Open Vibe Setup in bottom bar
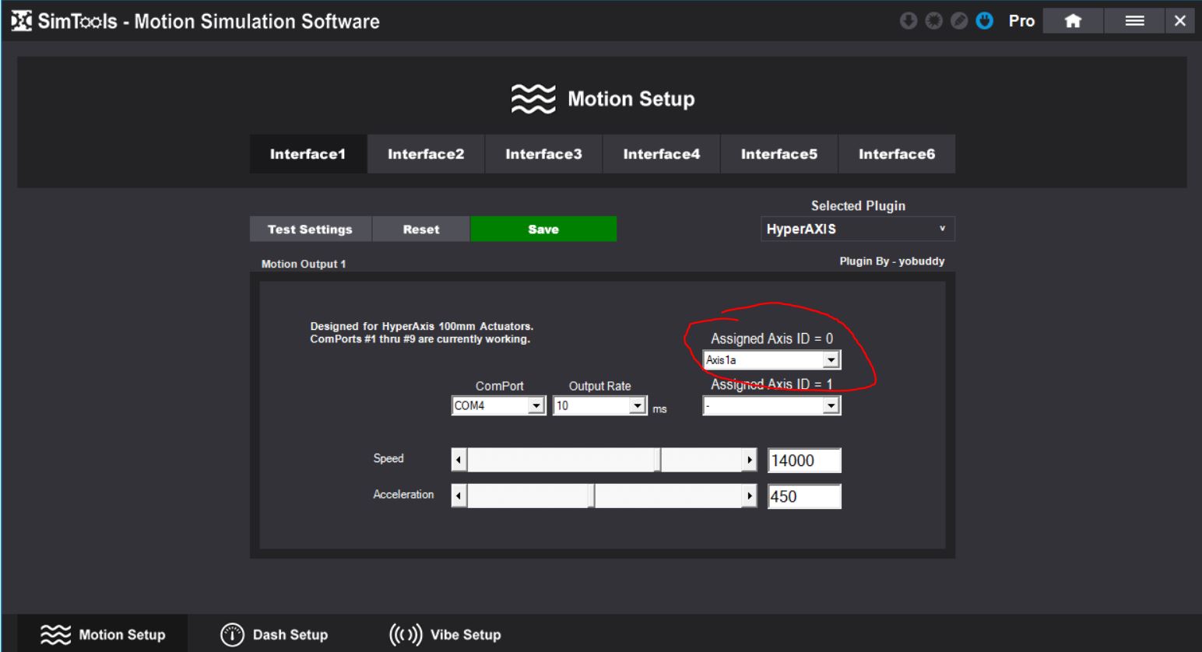The height and width of the screenshot is (652, 1202). pyautogui.click(x=445, y=634)
